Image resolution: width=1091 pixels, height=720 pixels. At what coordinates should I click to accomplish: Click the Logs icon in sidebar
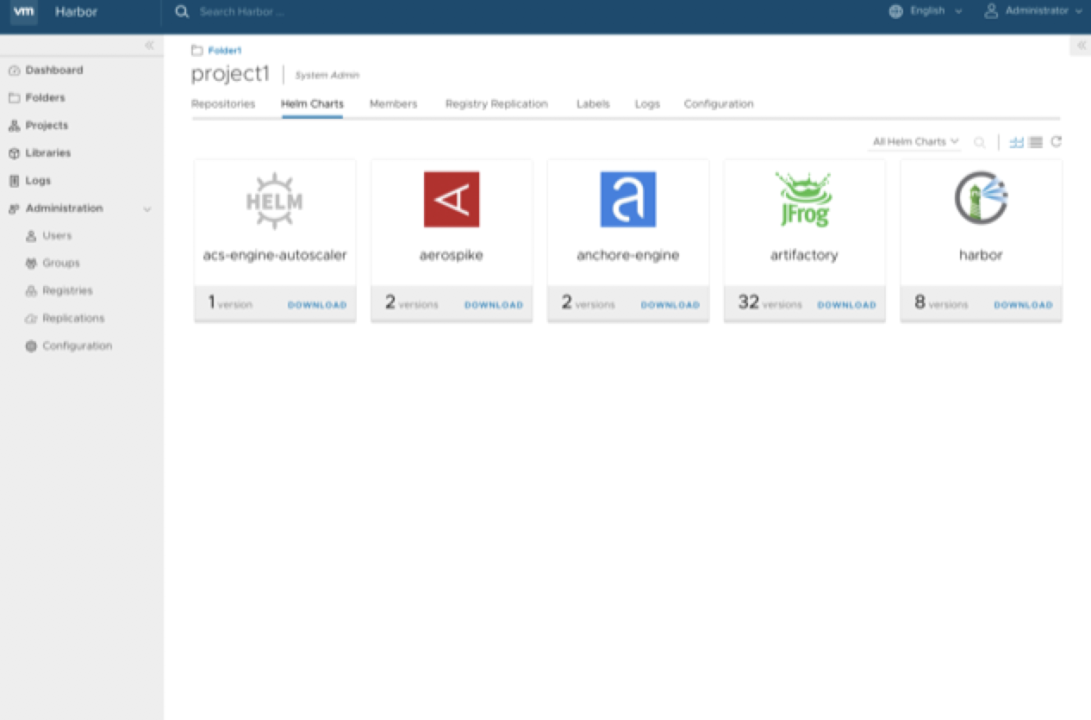[x=14, y=181]
